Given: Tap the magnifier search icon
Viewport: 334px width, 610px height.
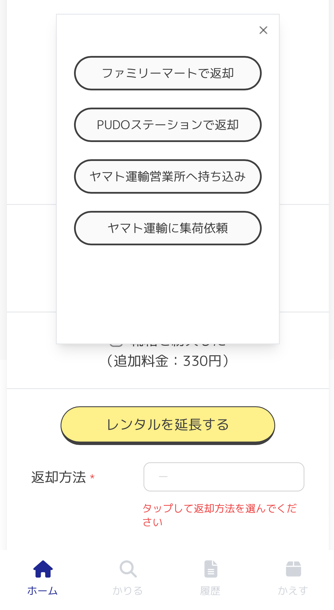Looking at the screenshot, I should [128, 569].
